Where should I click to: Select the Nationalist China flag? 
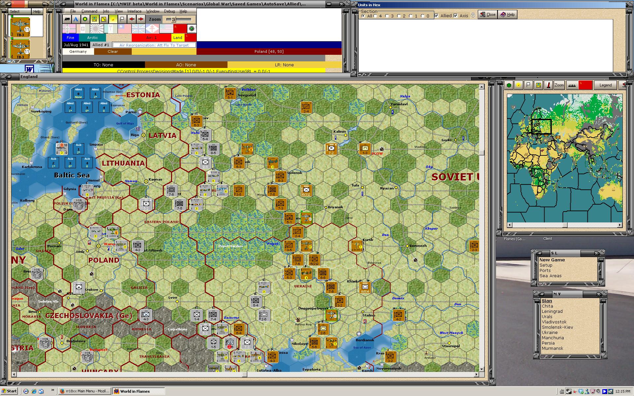[124, 29]
